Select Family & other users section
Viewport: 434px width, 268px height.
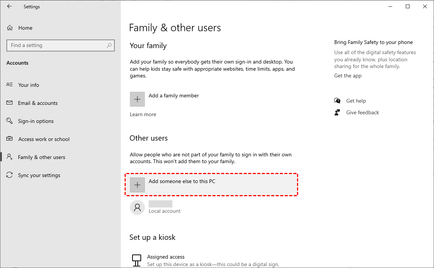(x=41, y=157)
